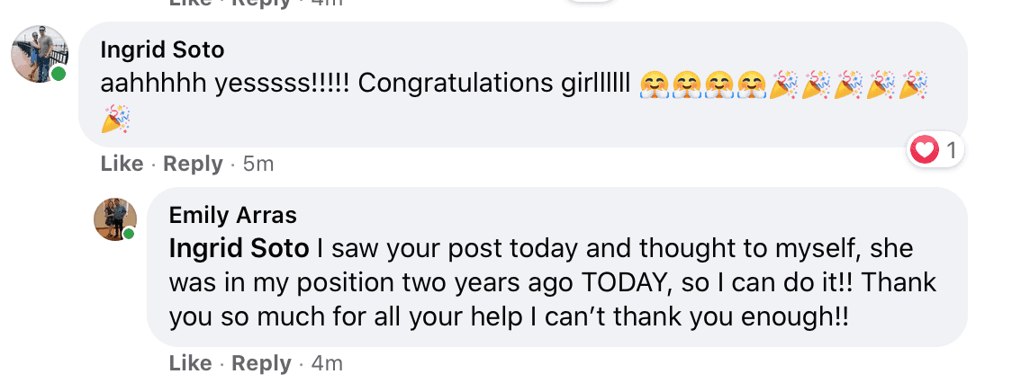Click the first hugging face emoji in the comment
Screen dimensions: 1012x383
(x=654, y=85)
